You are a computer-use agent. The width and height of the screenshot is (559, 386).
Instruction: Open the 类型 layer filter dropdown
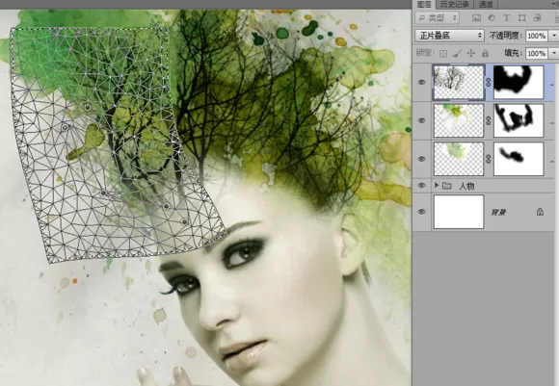coord(437,17)
